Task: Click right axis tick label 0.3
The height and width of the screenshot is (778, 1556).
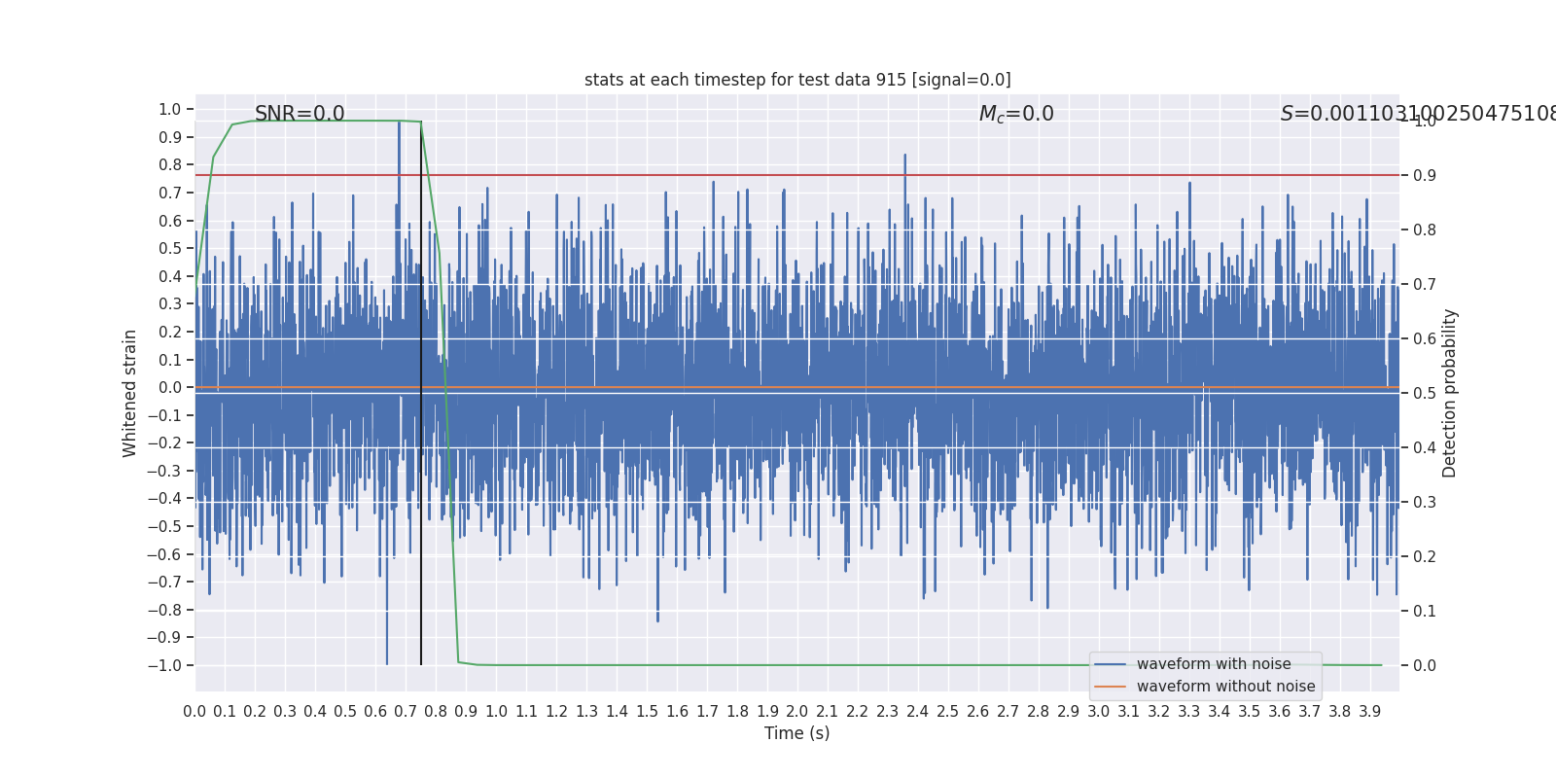Action: point(1425,503)
